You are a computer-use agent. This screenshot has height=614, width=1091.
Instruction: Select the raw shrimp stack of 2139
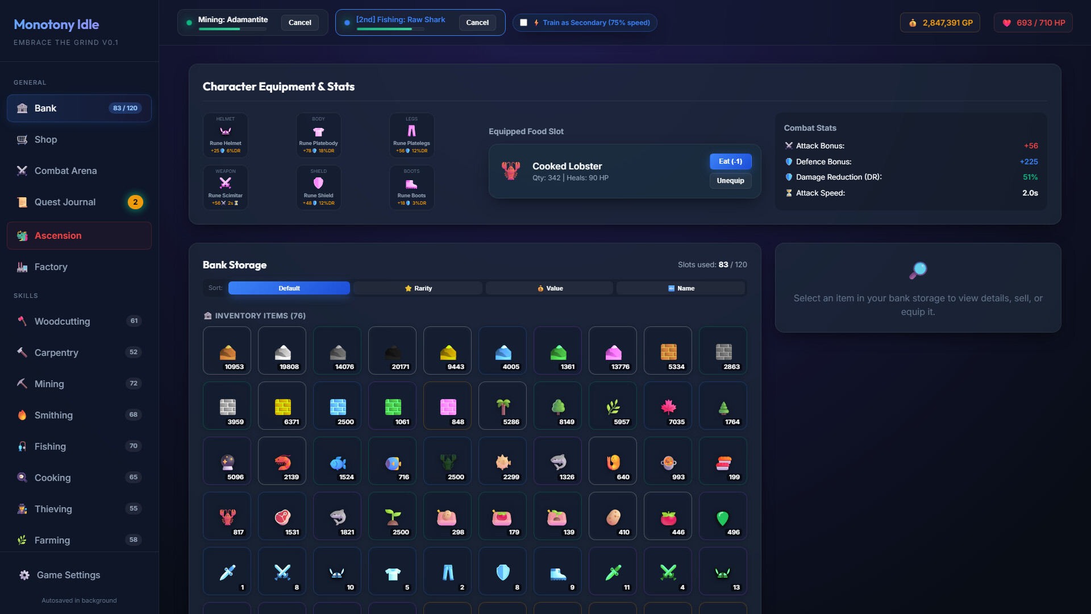[282, 461]
